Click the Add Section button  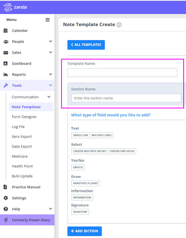[84, 231]
